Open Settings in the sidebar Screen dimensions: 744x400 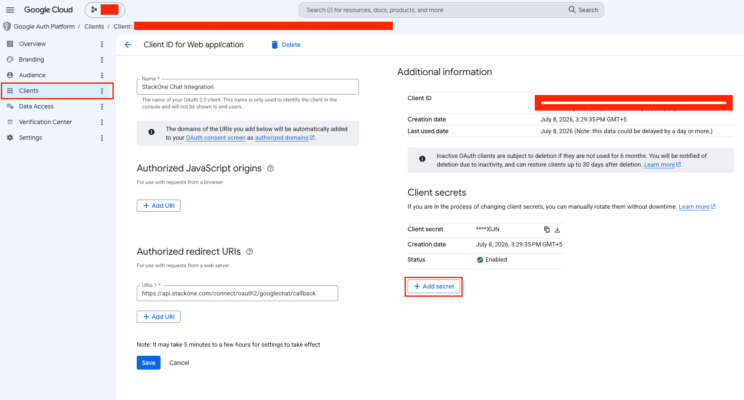[30, 138]
